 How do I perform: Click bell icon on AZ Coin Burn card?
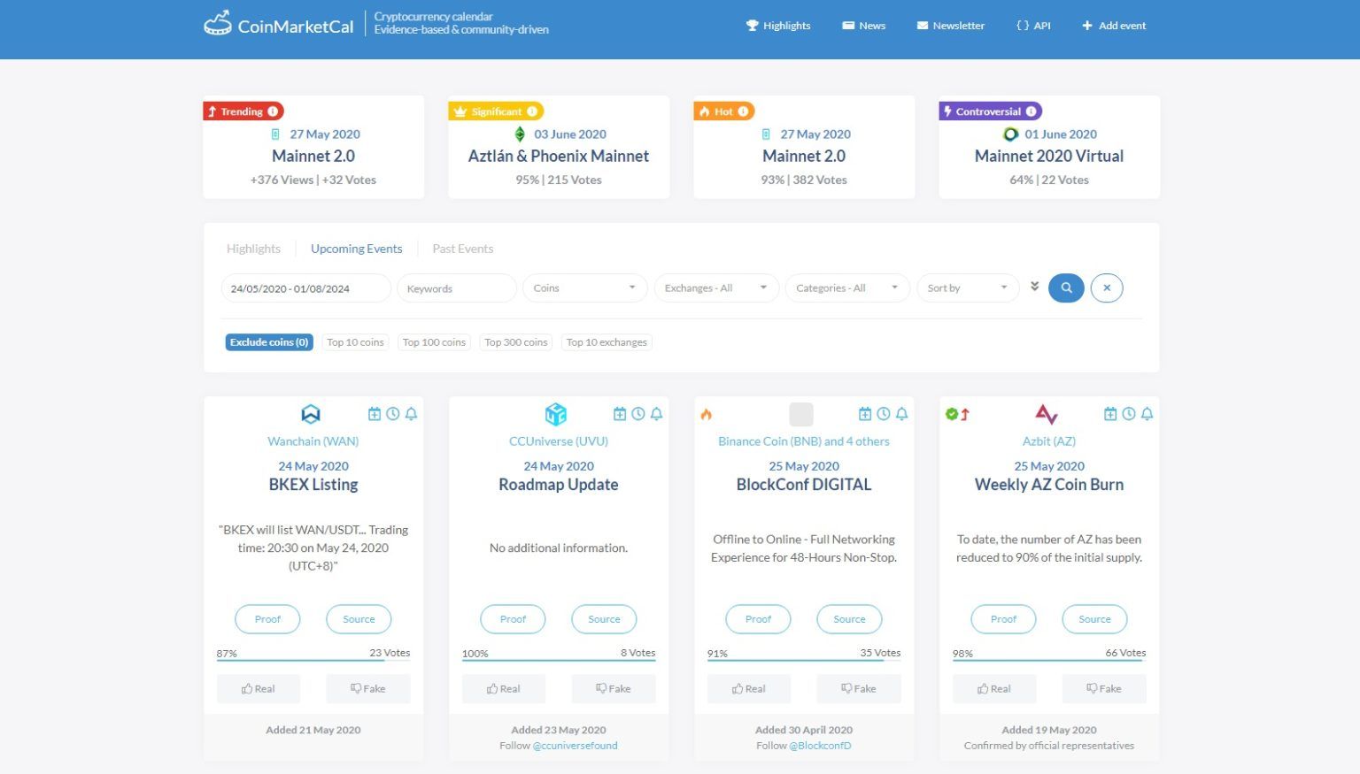[x=1147, y=413]
